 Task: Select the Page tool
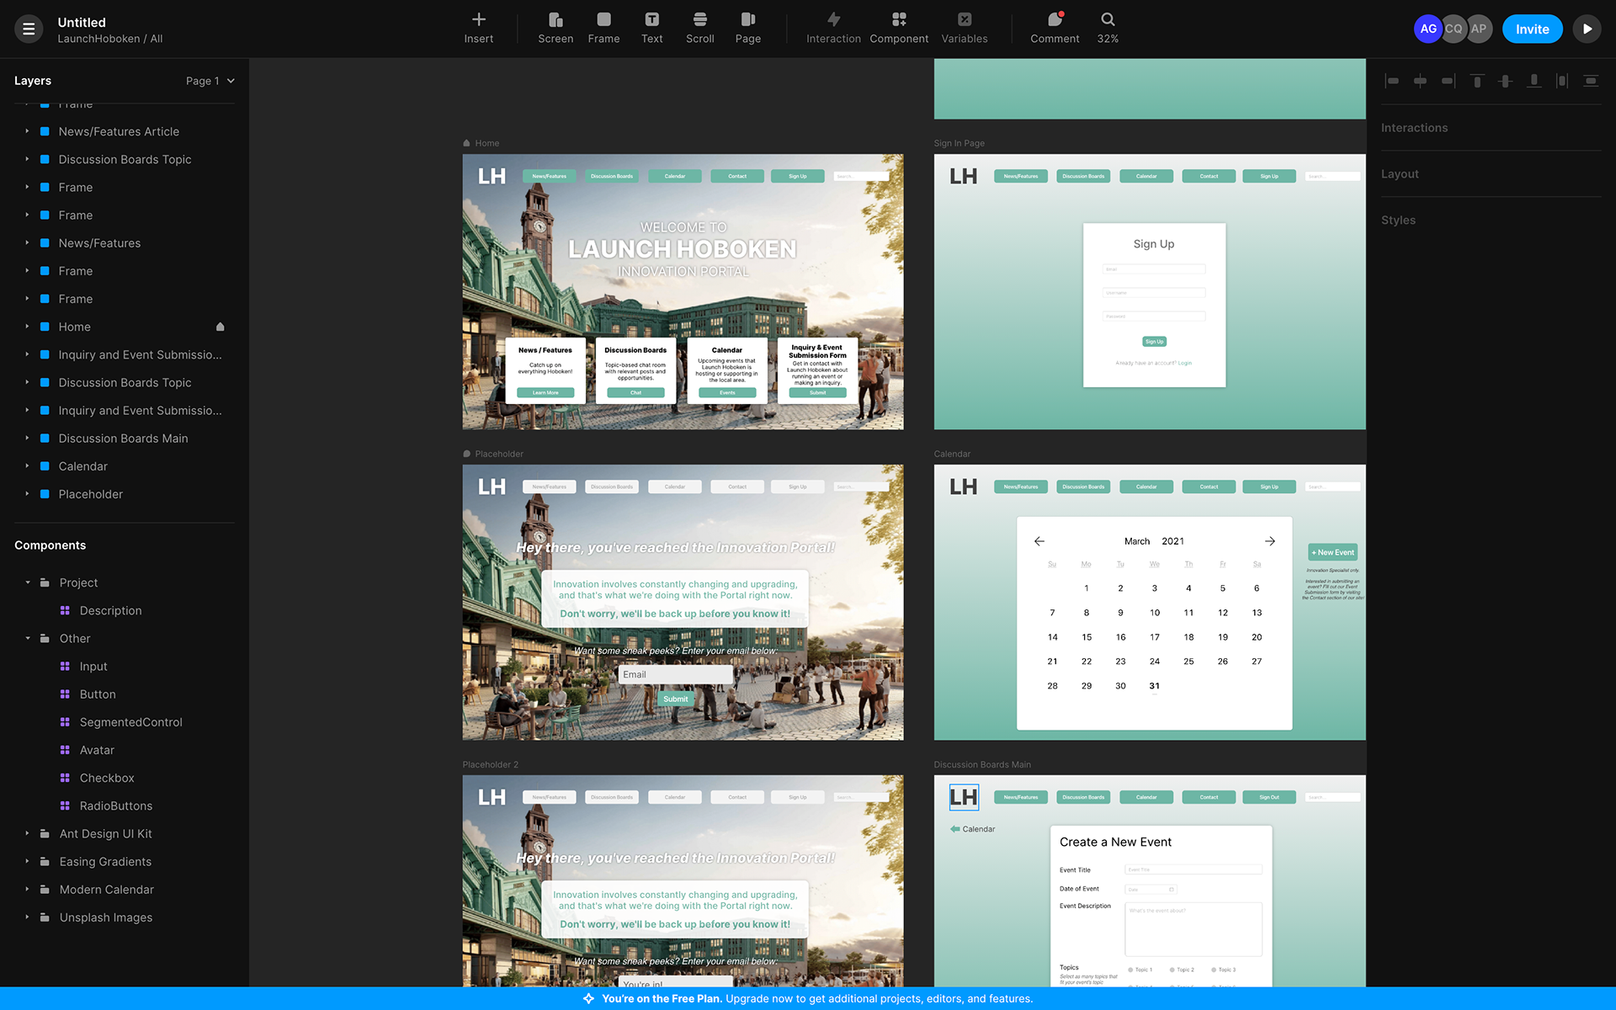coord(747,28)
